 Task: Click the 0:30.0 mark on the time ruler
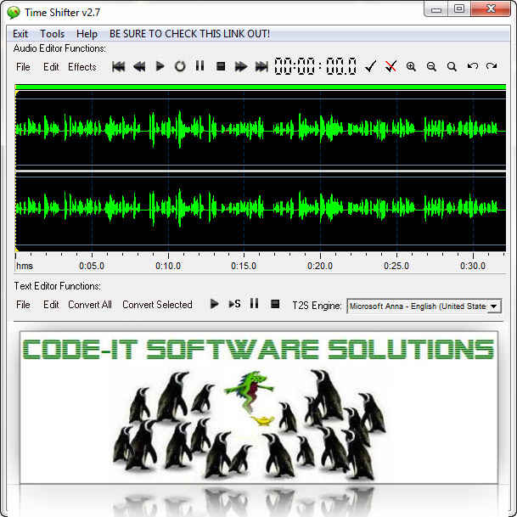[x=473, y=266]
